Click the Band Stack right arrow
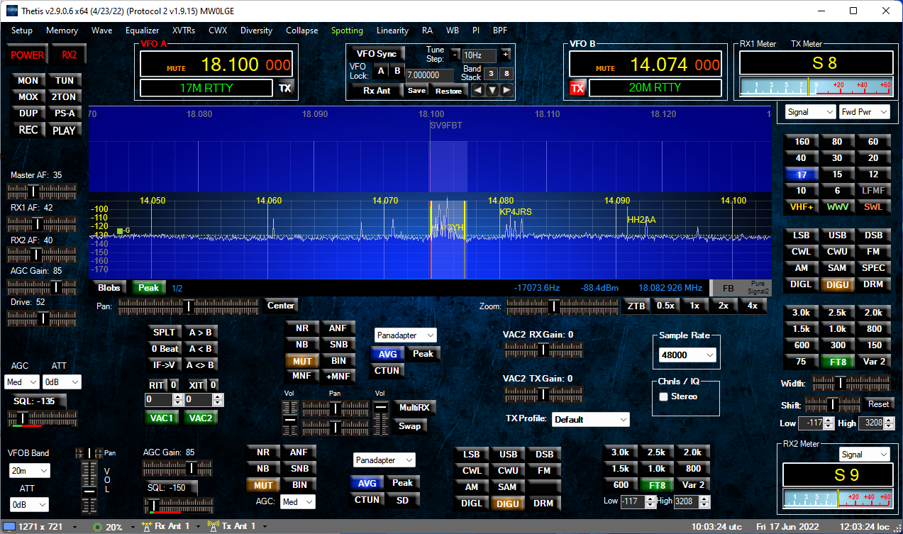903x534 pixels. click(x=506, y=90)
